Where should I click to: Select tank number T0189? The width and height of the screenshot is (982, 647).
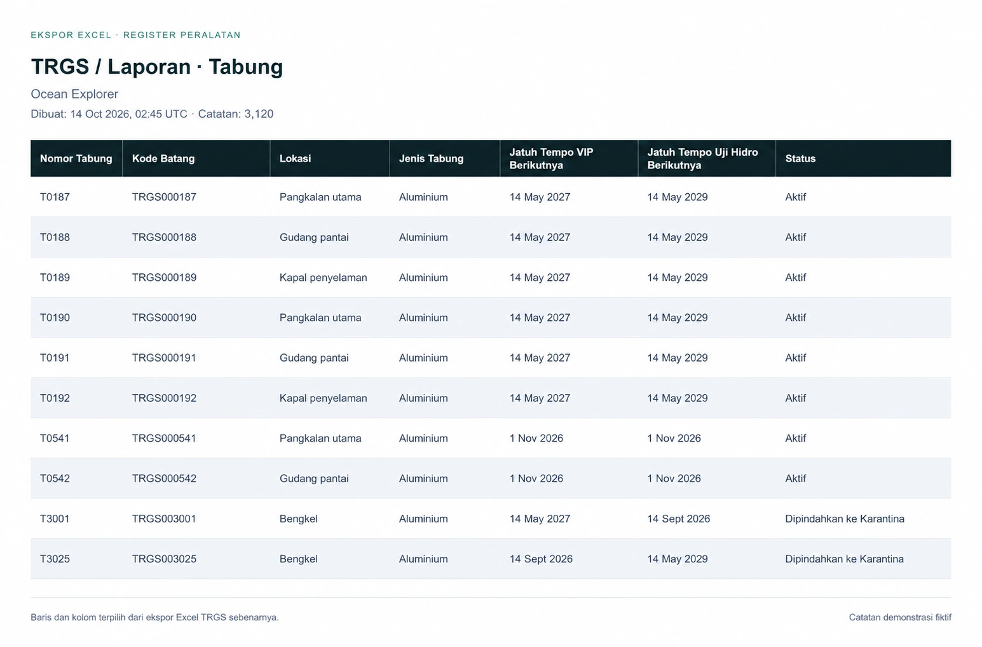coord(55,277)
